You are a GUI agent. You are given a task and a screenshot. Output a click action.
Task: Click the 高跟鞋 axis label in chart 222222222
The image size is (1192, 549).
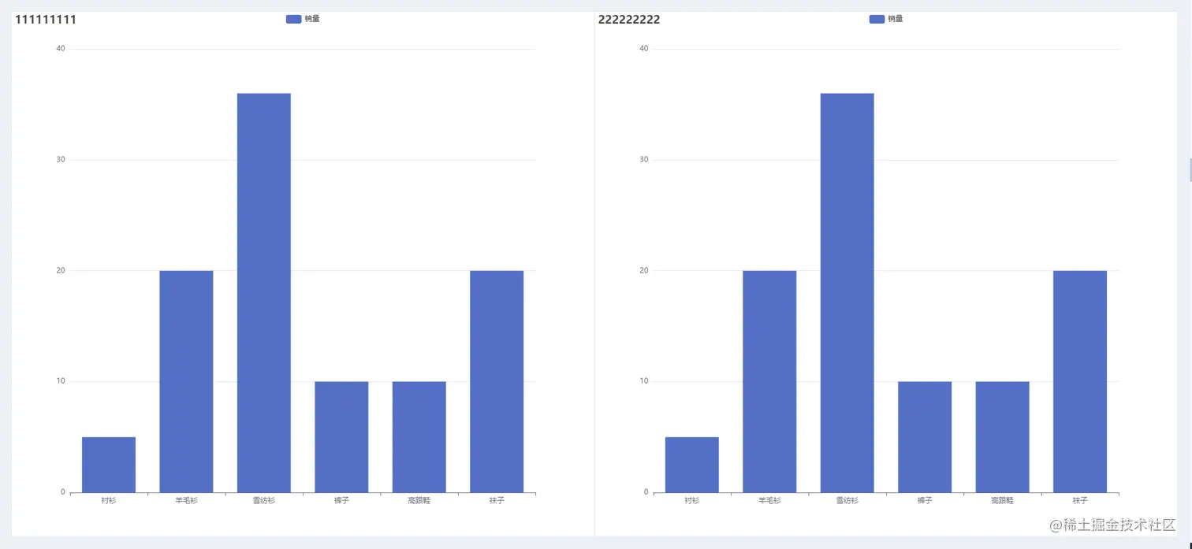click(x=1003, y=501)
